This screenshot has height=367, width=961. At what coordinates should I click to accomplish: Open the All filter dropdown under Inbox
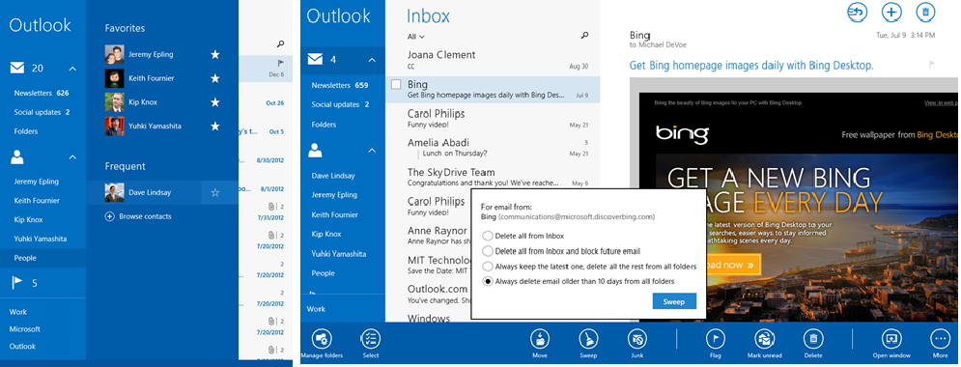416,37
